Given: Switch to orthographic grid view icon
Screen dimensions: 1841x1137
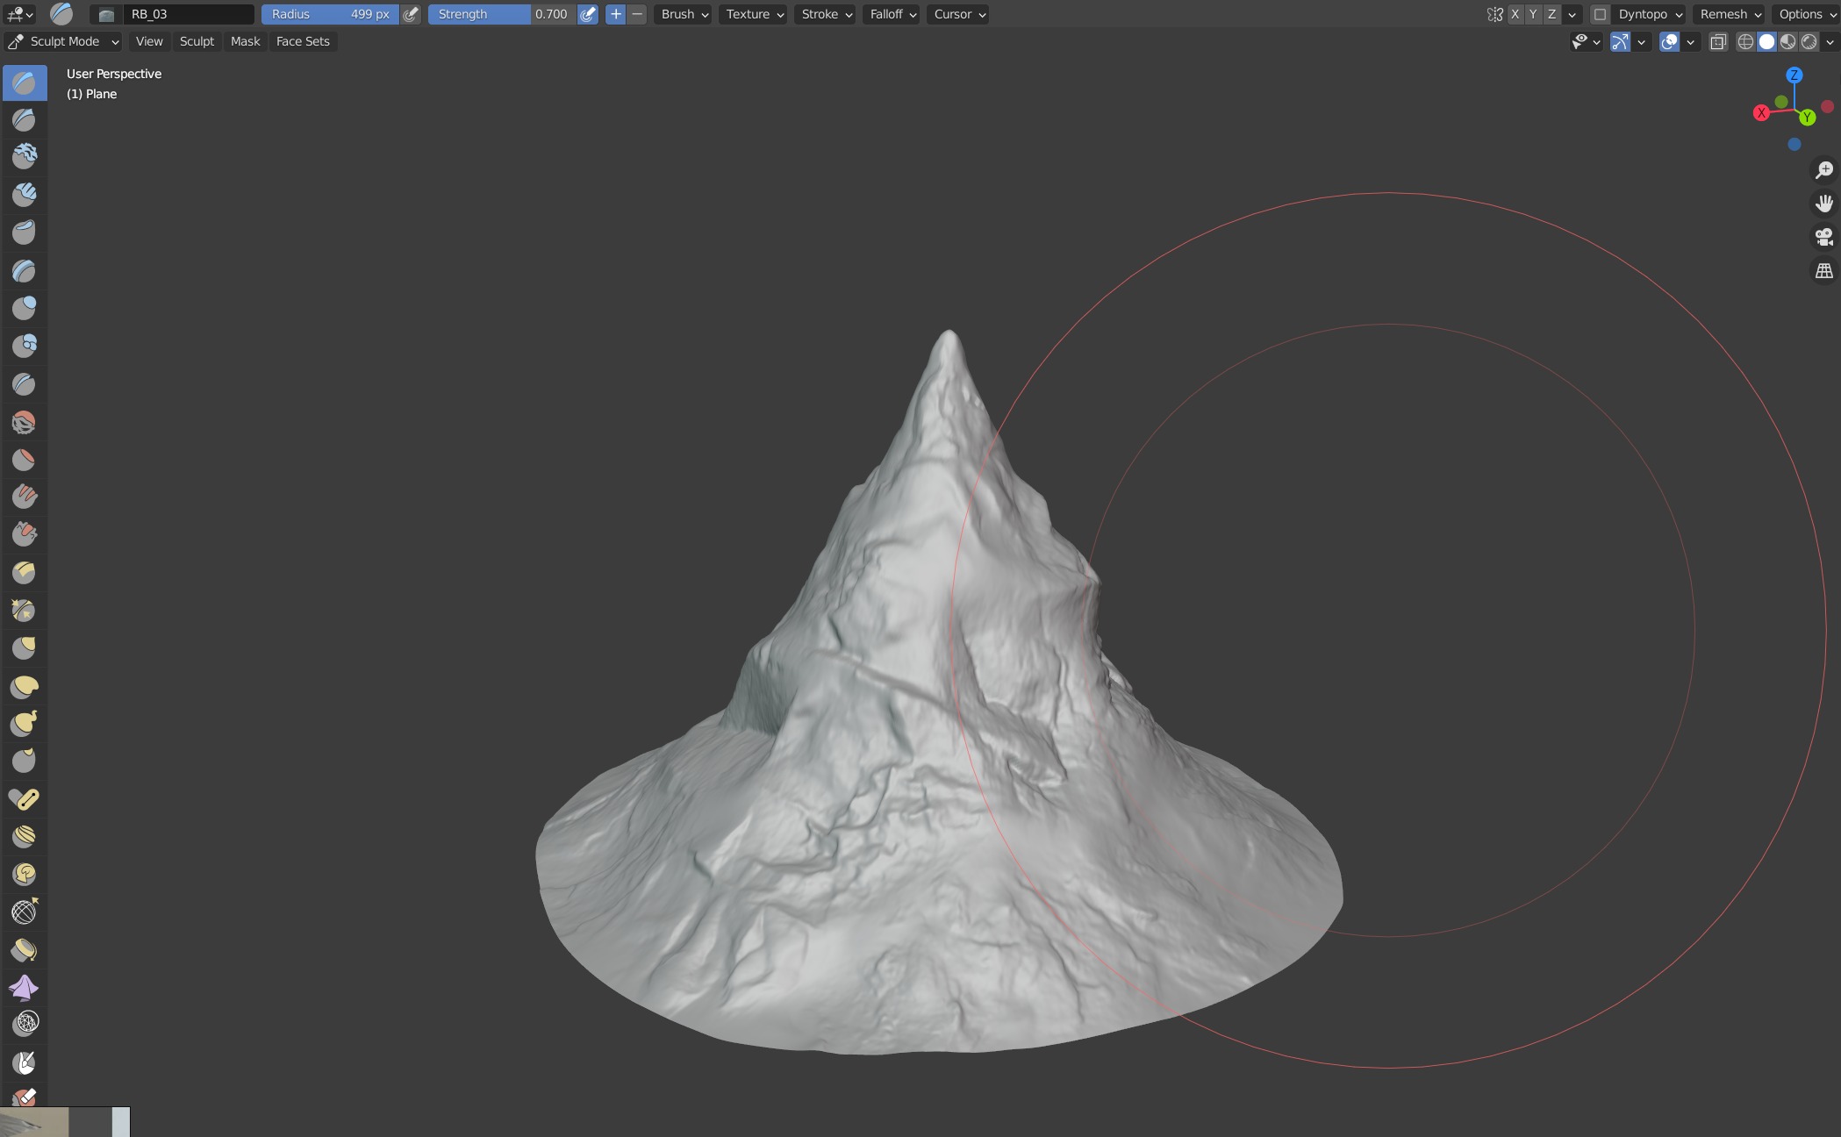Looking at the screenshot, I should [1824, 270].
